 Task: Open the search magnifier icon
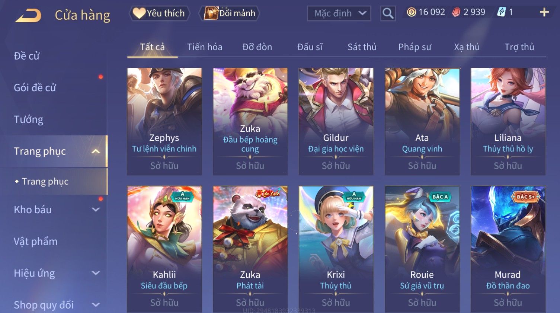[388, 13]
